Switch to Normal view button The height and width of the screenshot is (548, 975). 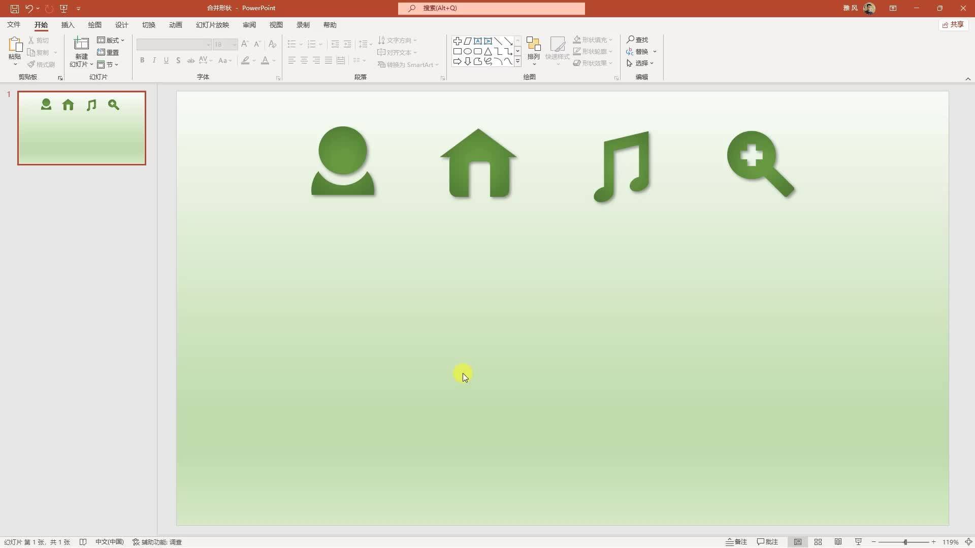click(x=798, y=542)
